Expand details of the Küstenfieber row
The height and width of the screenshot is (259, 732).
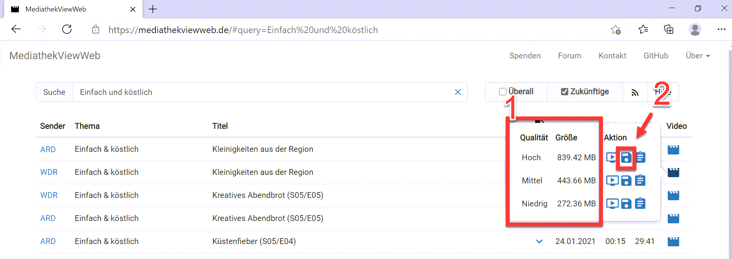(x=539, y=241)
